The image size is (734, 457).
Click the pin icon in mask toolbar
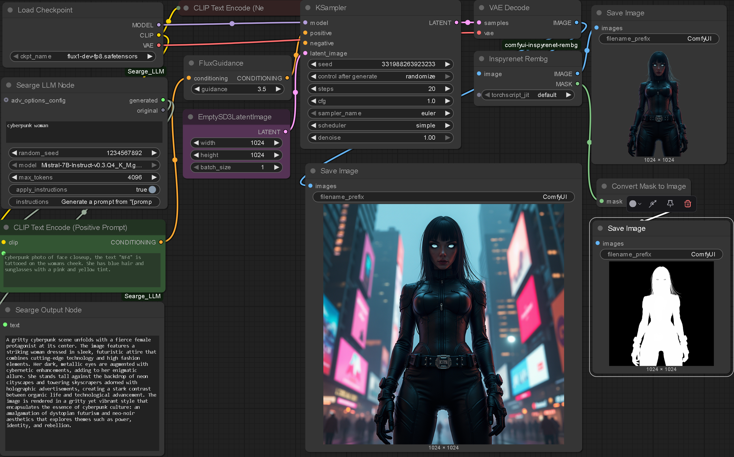670,204
